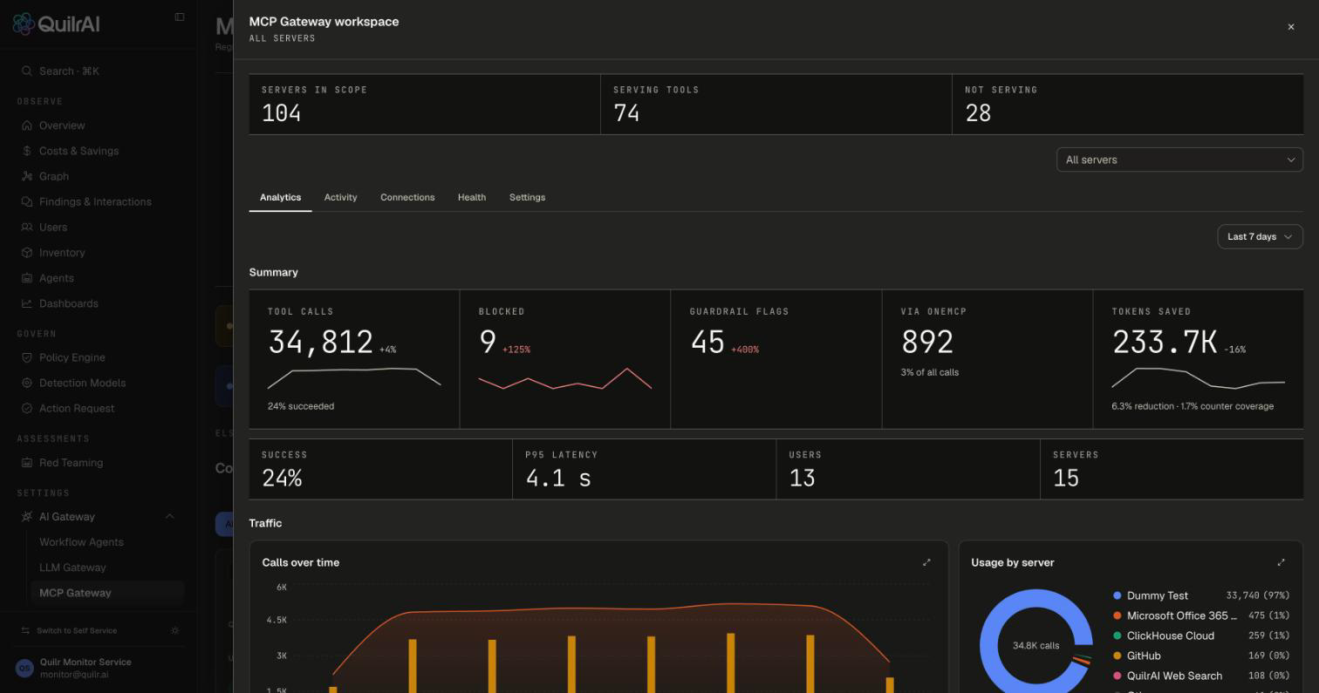1319x693 pixels.
Task: Switch to the Activity tab
Action: pos(340,197)
